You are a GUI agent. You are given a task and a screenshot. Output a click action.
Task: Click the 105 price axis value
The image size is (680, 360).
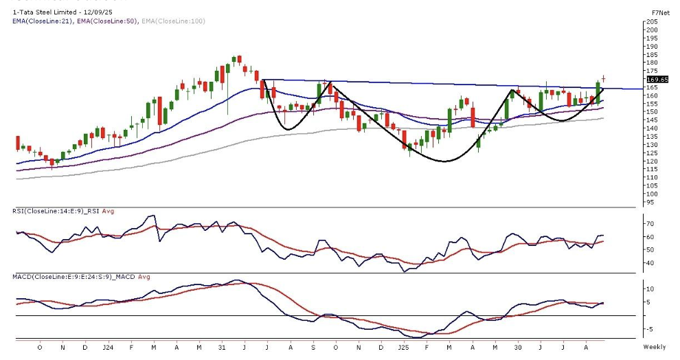(x=652, y=185)
